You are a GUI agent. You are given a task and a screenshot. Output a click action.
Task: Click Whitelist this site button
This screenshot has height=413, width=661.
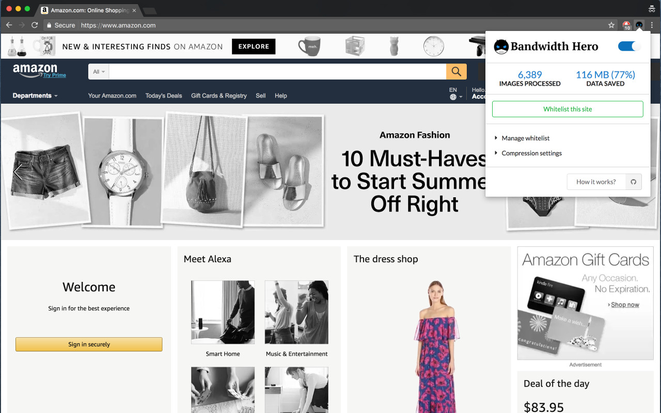click(x=568, y=109)
